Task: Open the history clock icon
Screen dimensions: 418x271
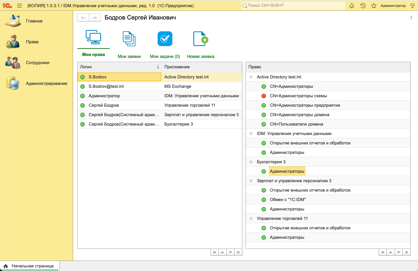Action: coord(363,6)
